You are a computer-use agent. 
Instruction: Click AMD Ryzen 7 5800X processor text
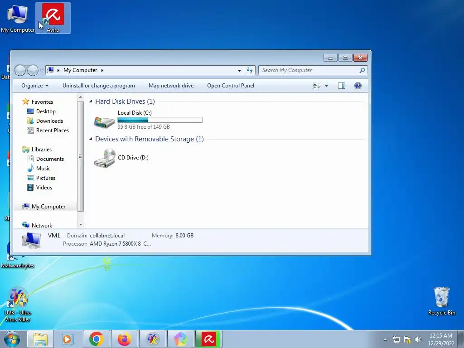(x=120, y=244)
